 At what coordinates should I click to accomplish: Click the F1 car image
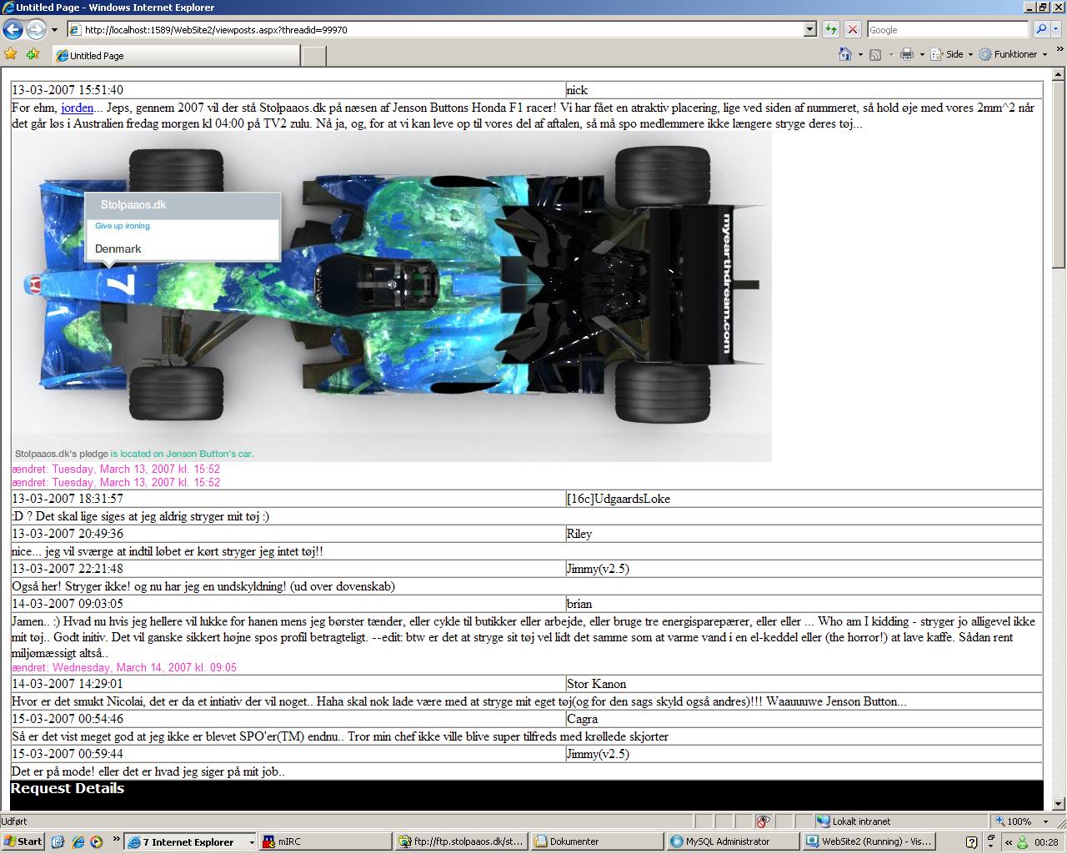[x=392, y=297]
